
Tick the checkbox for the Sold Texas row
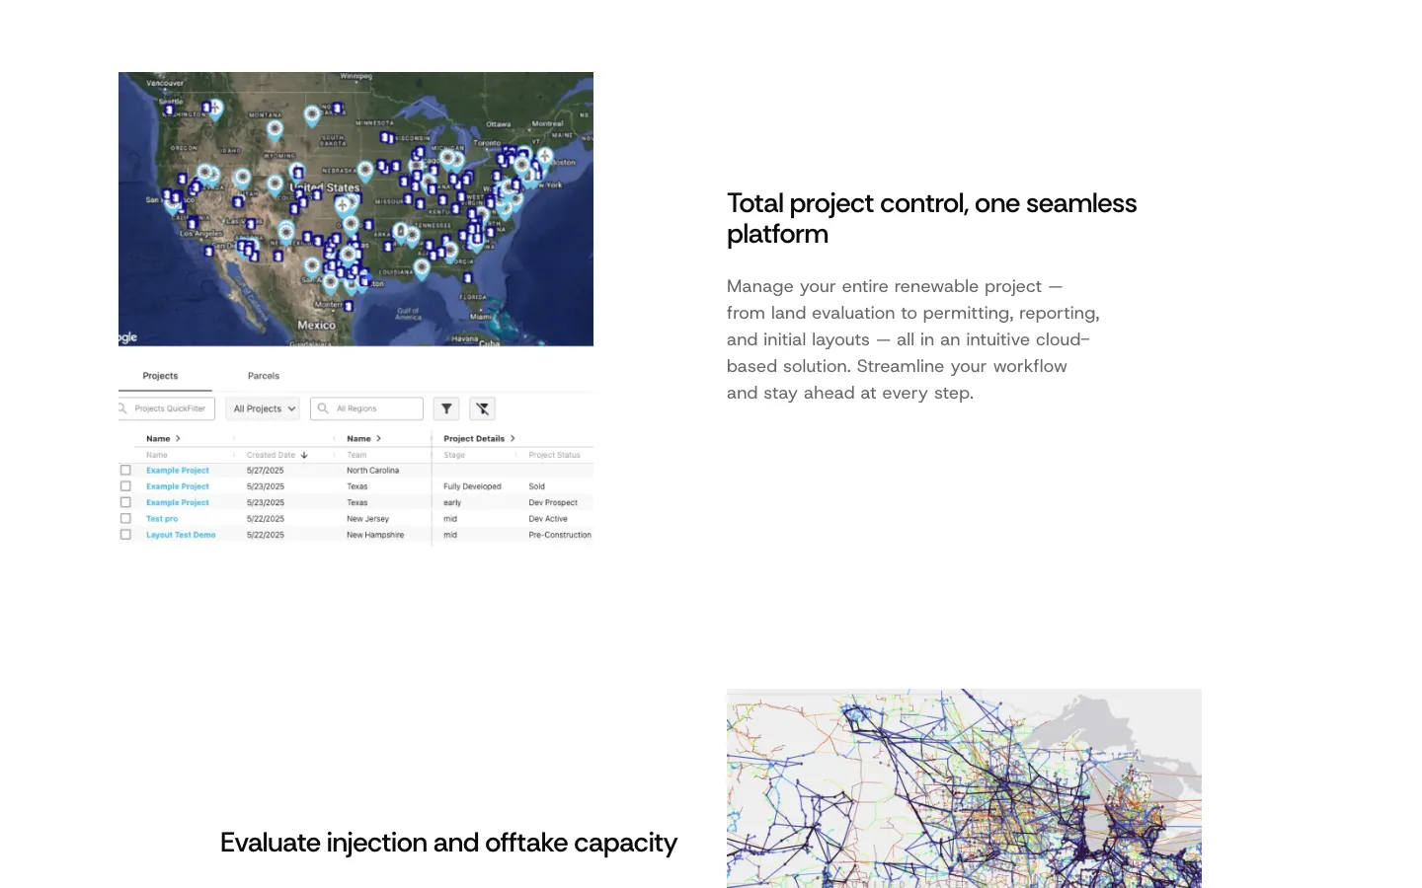pos(125,486)
